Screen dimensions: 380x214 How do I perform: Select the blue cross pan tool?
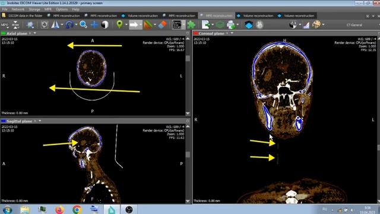pyautogui.click(x=94, y=25)
